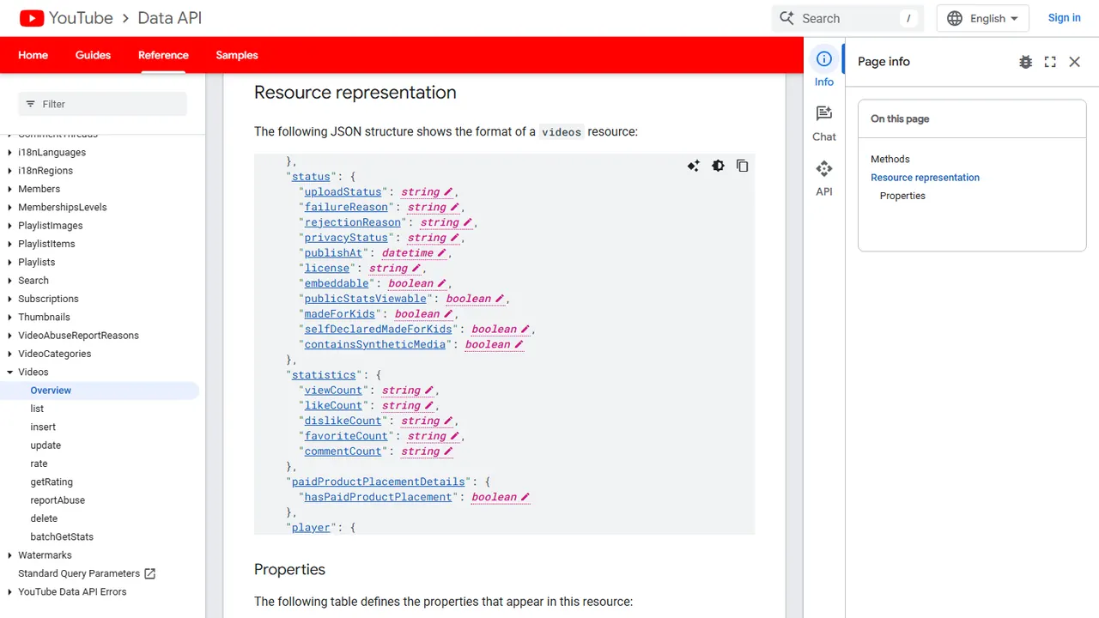1099x618 pixels.
Task: Click the AI explain code sparkle icon
Action: point(694,166)
